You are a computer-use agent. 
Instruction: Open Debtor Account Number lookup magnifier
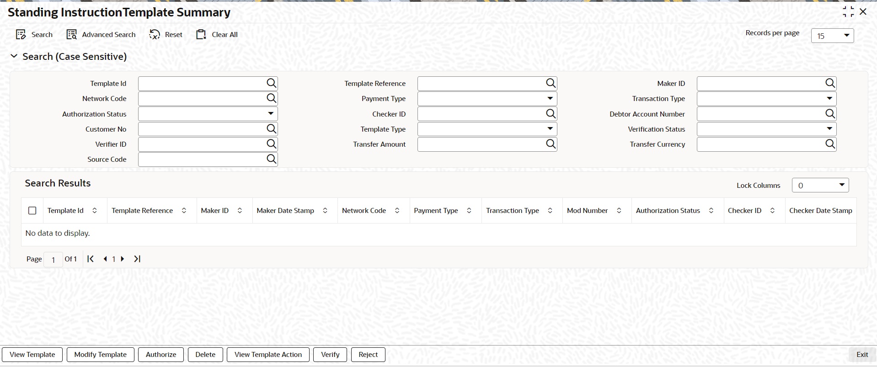(830, 114)
